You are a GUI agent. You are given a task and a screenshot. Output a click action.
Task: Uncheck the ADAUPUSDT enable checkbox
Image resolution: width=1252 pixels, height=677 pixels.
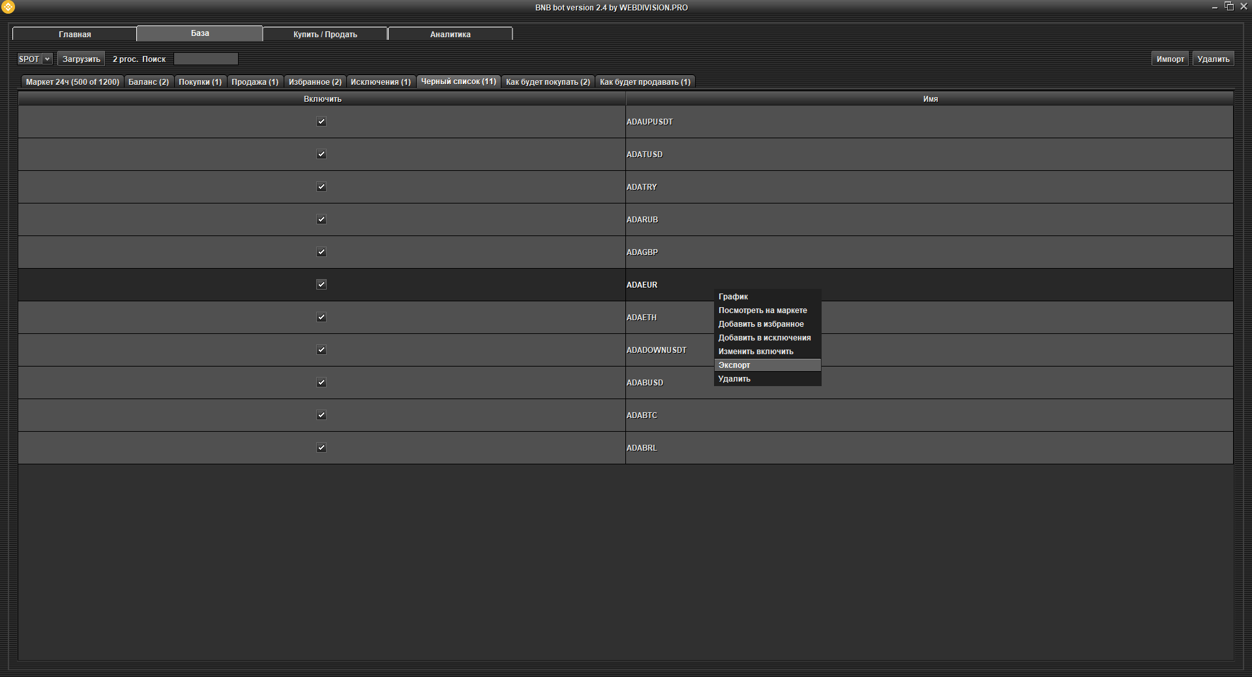(321, 121)
